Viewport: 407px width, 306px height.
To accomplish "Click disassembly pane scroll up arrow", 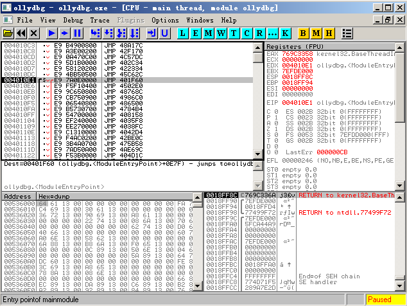I will [x=258, y=48].
